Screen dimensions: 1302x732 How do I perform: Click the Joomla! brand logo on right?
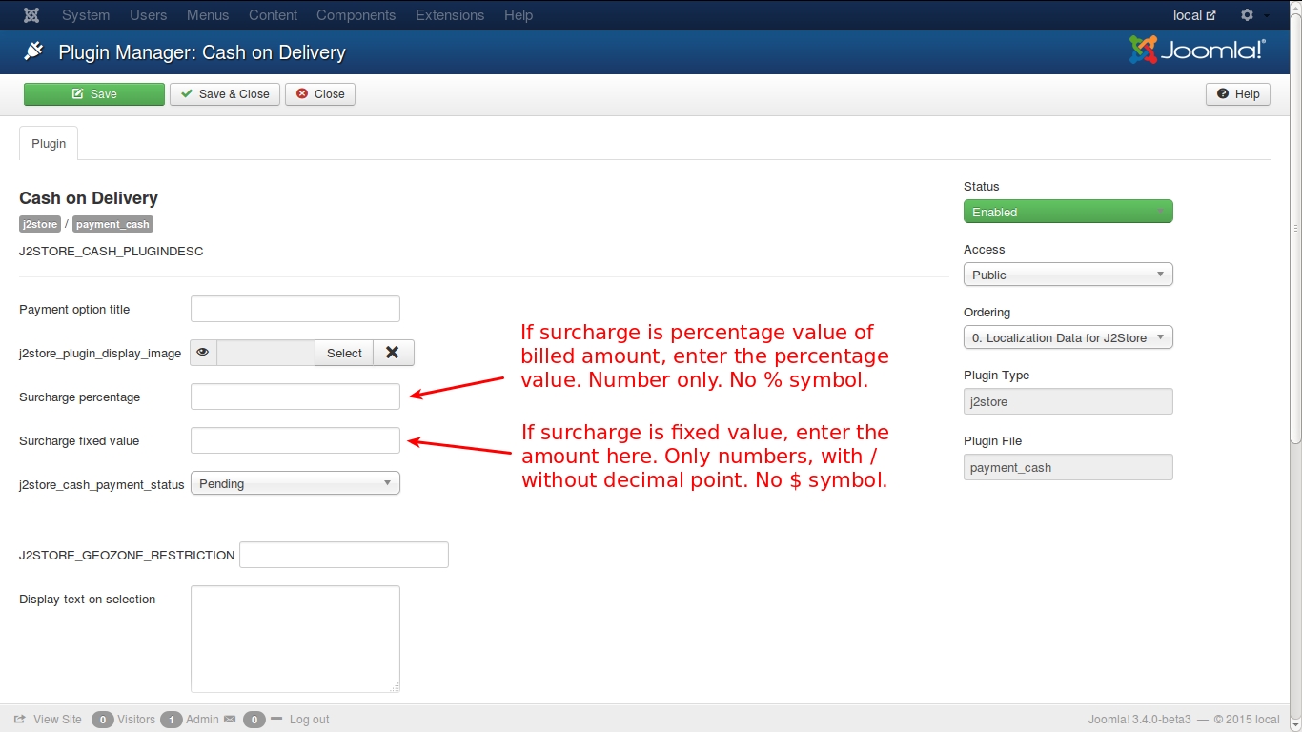point(1197,51)
